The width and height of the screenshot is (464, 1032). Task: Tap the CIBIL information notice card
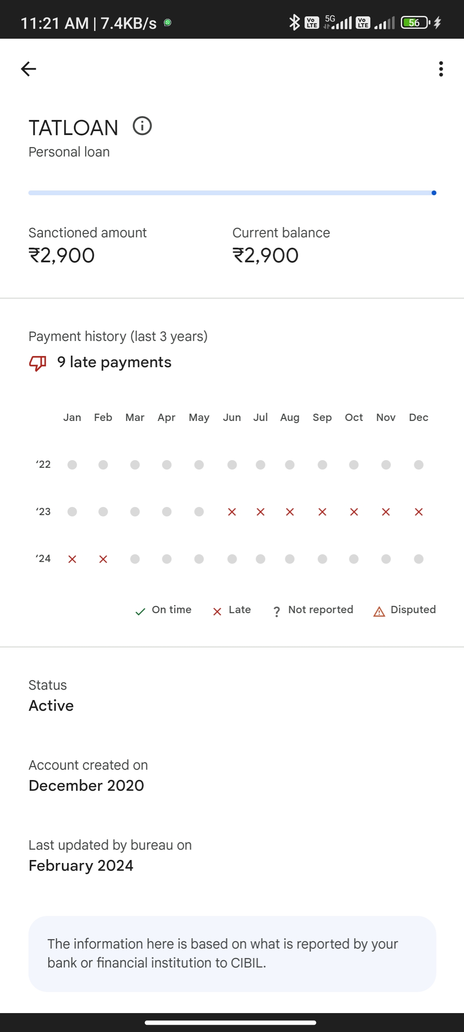click(x=232, y=953)
